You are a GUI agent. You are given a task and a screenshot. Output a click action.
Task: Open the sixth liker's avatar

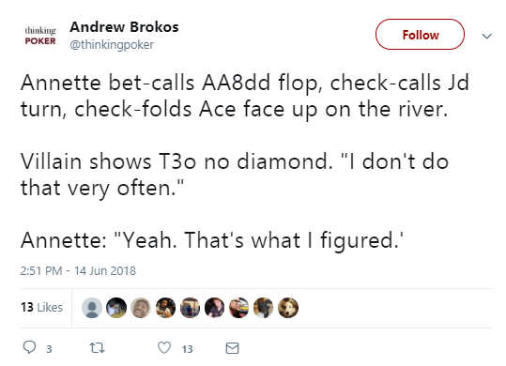click(x=215, y=308)
